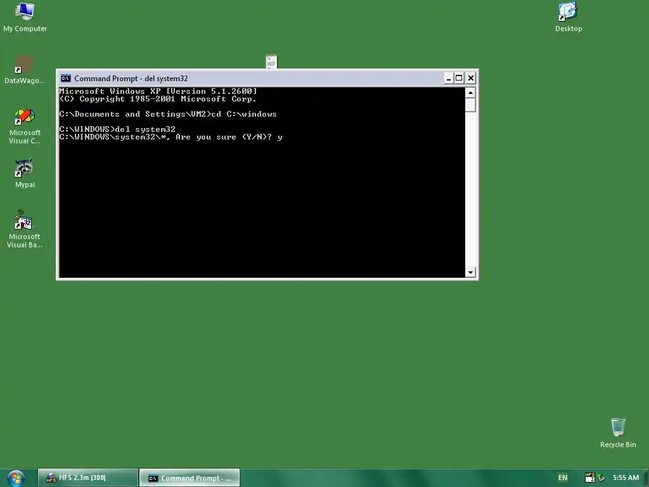Image resolution: width=649 pixels, height=487 pixels.
Task: Open the Command Prompt window system menu icon
Action: tap(65, 78)
